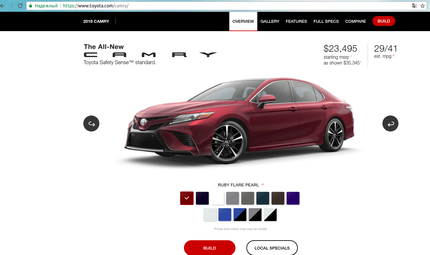430x255 pixels.
Task: Pick the pure white swatch in the top row
Action: click(217, 198)
